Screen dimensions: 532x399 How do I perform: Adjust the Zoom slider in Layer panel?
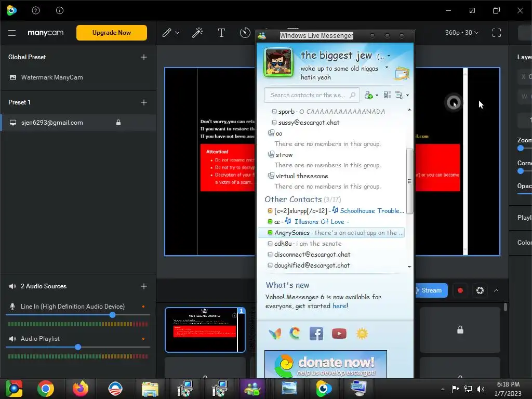[x=521, y=148]
